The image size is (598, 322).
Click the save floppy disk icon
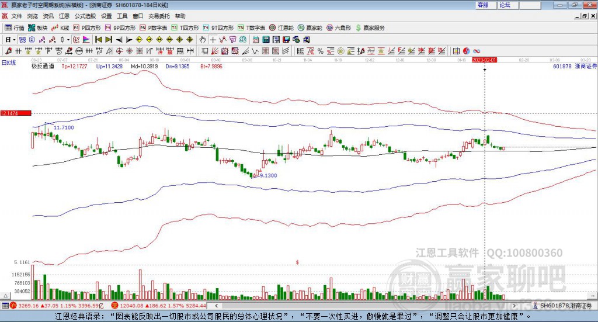point(286,40)
